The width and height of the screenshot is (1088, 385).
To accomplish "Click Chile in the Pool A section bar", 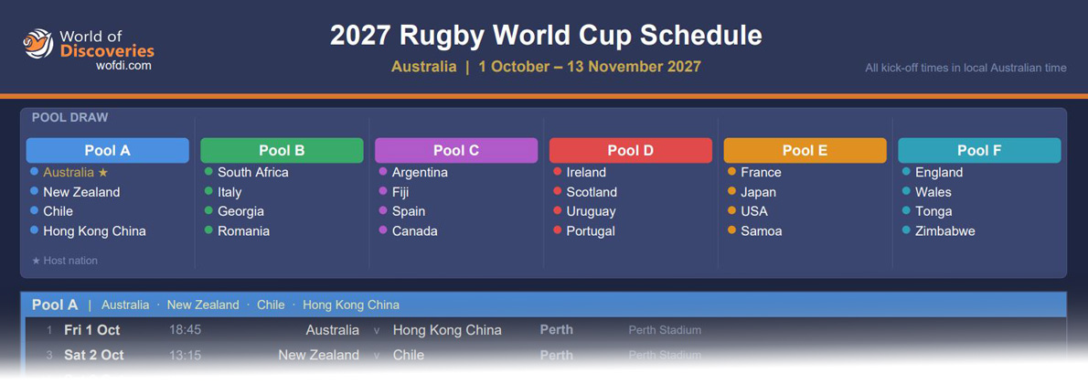I will [x=272, y=305].
